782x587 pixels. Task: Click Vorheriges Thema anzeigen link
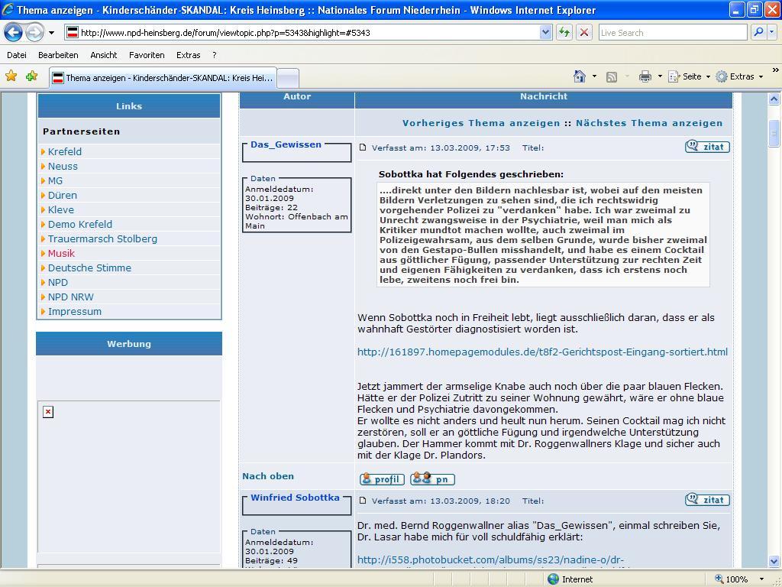[x=481, y=123]
